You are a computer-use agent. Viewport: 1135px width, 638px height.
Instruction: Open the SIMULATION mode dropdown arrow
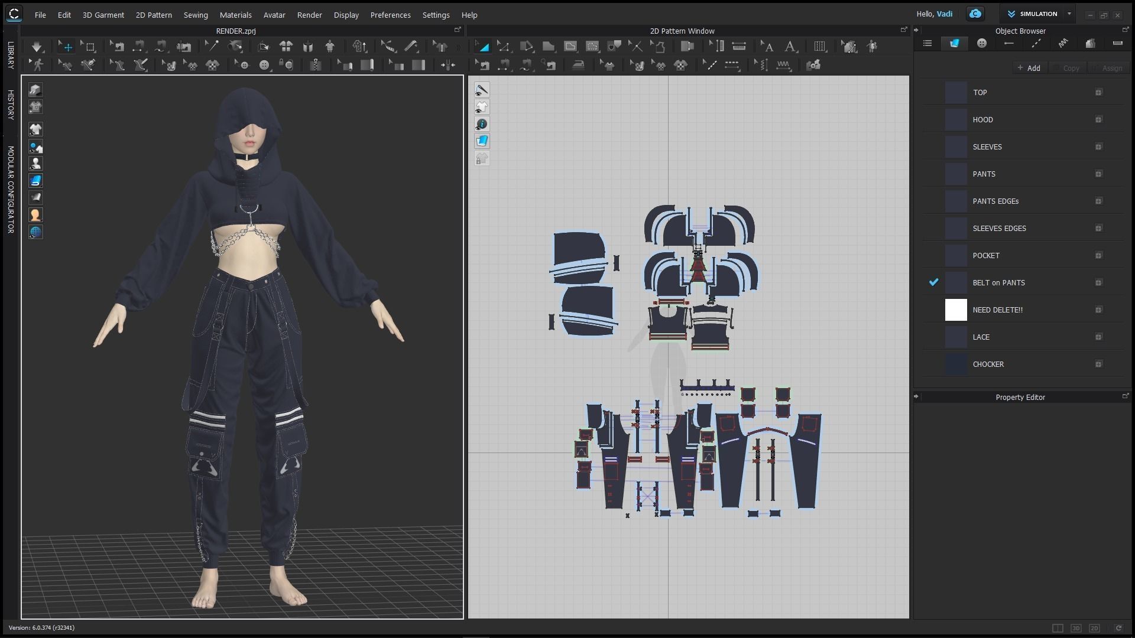[1069, 14]
